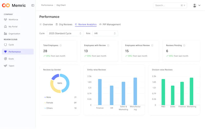Collapse the sidebar with the panel toggle icon

pyautogui.click(x=33, y=5)
